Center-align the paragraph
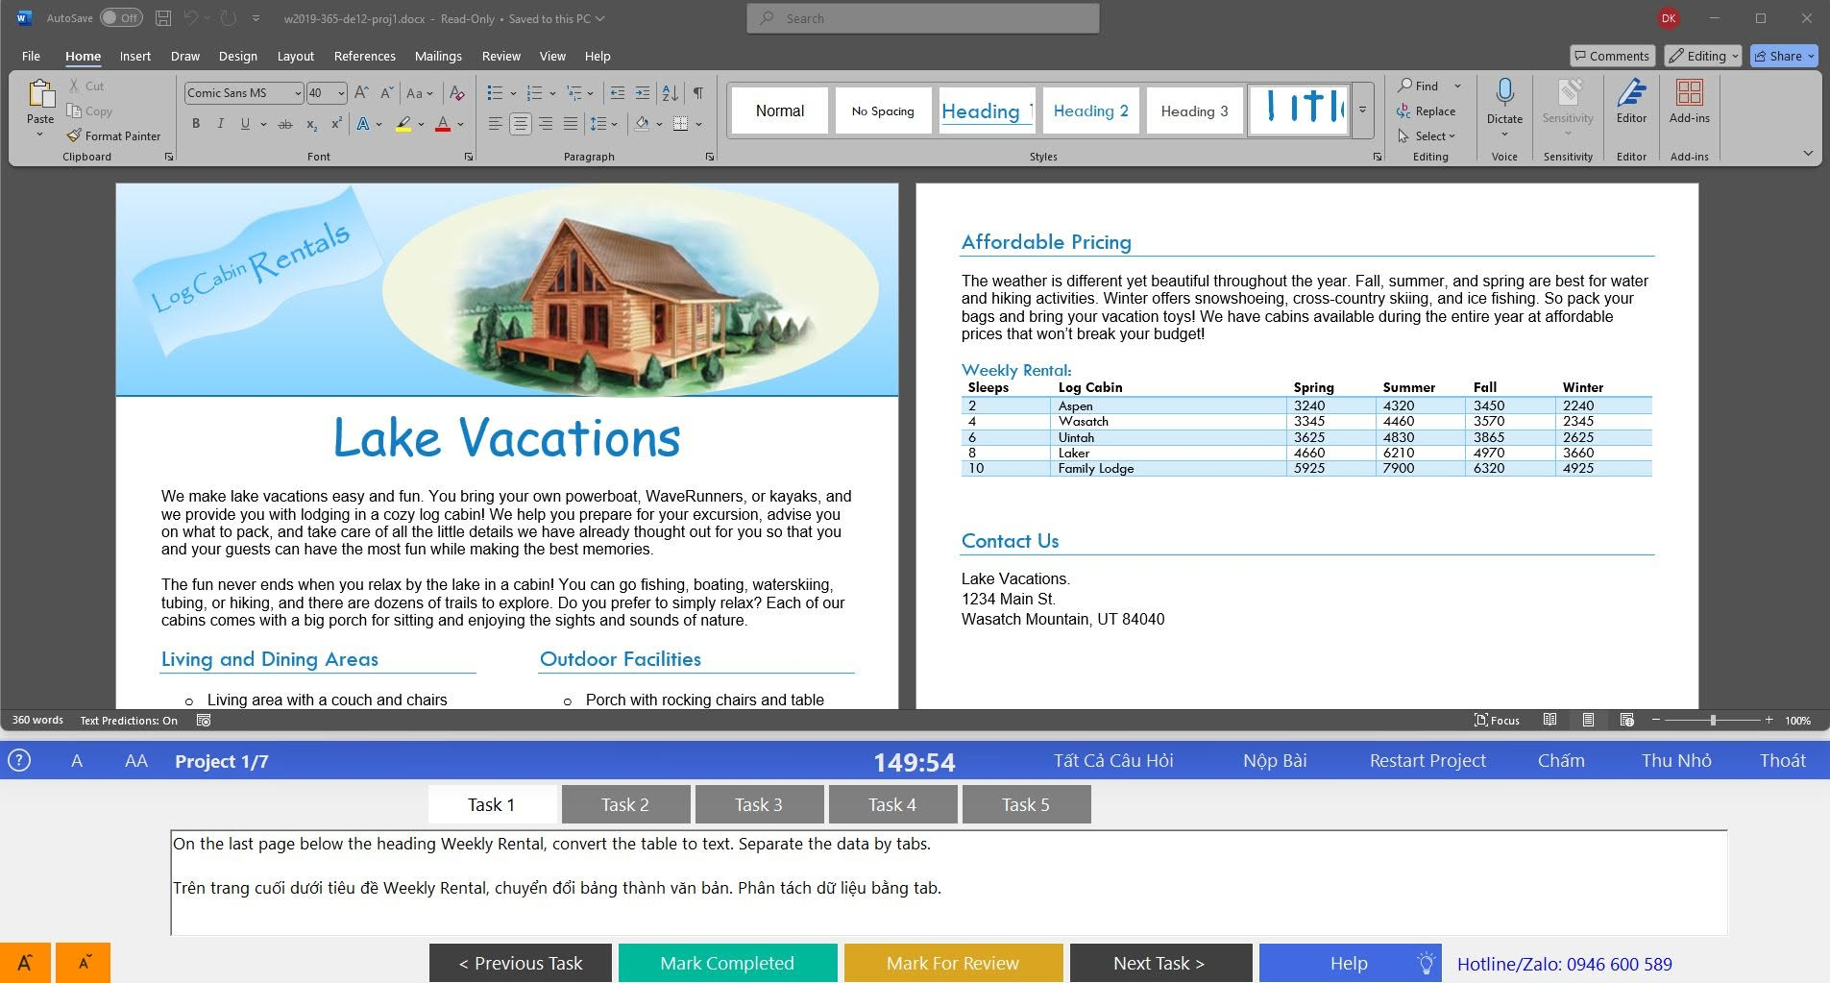 521,124
